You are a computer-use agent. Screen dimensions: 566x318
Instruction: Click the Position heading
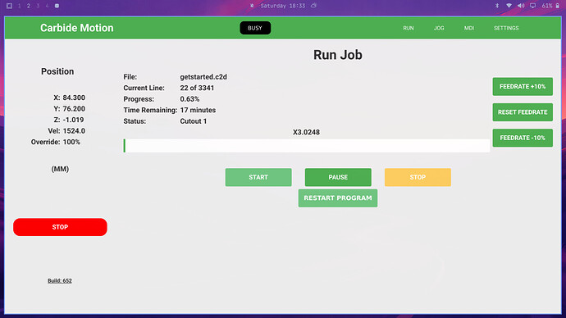[57, 71]
